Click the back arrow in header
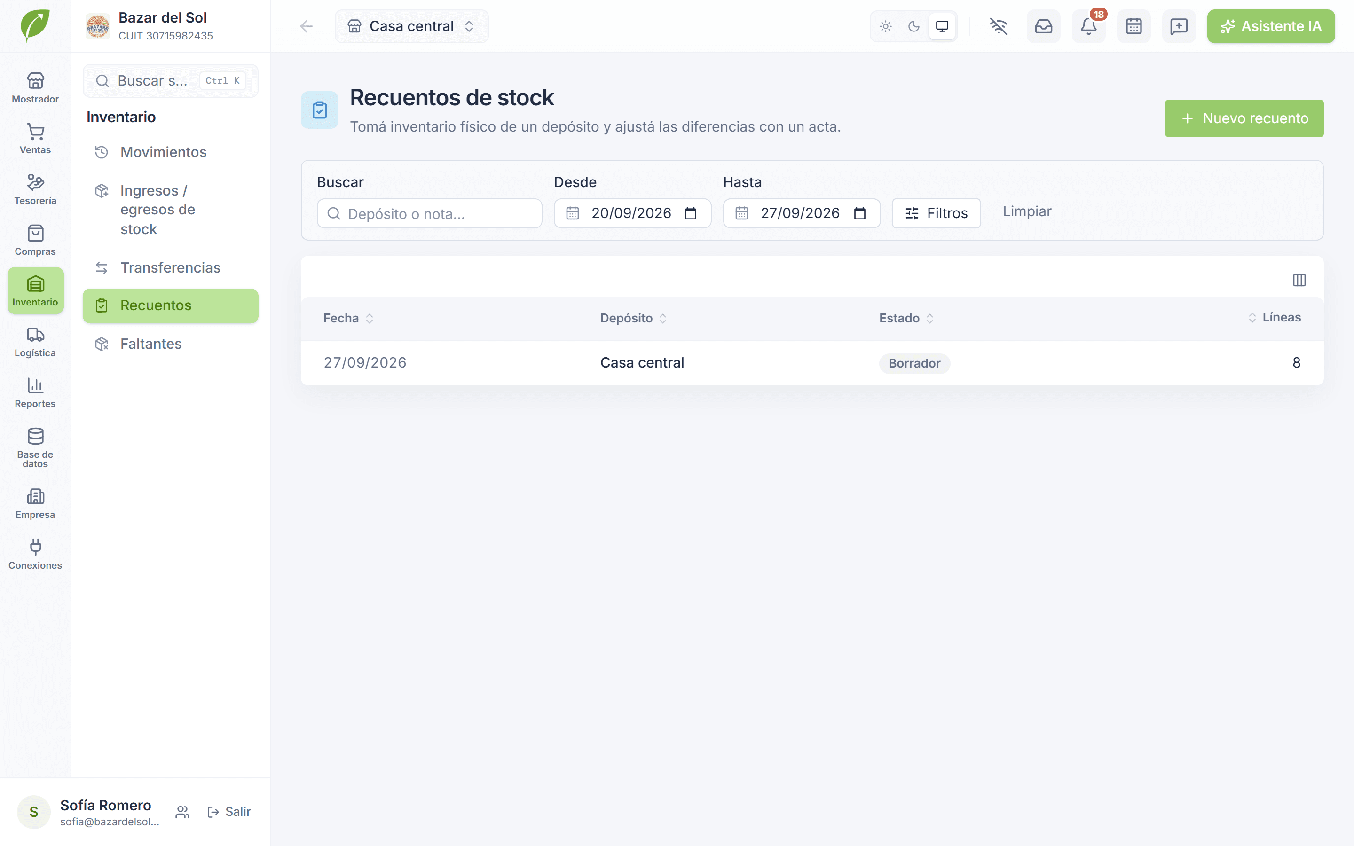Viewport: 1354px width, 846px height. 306,26
